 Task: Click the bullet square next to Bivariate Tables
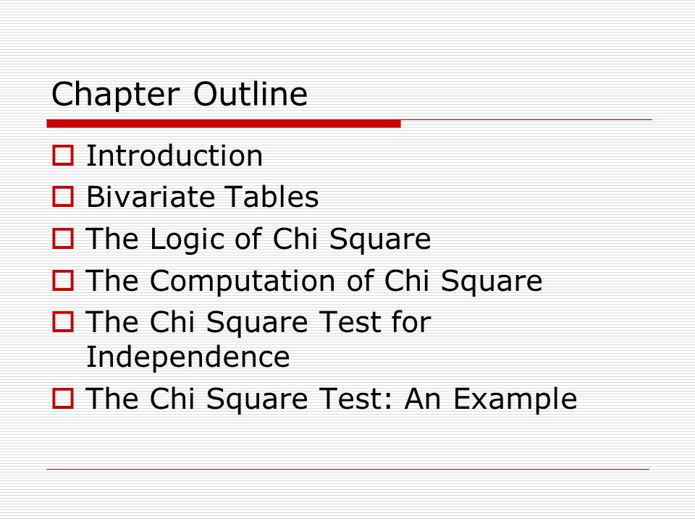pyautogui.click(x=63, y=197)
